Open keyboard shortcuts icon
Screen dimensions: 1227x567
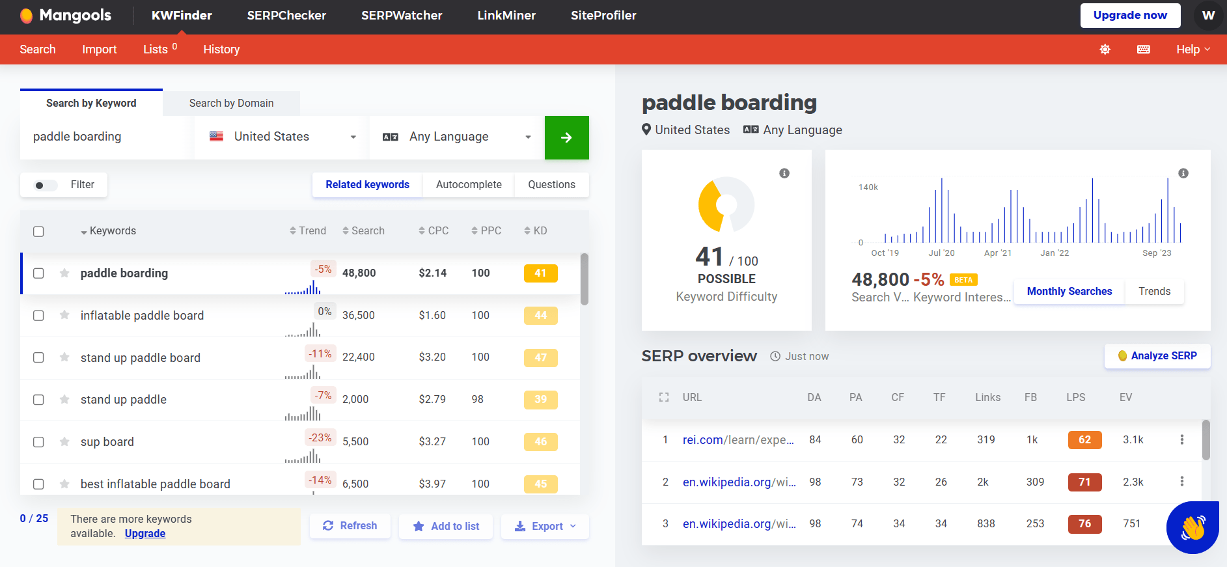click(x=1144, y=49)
